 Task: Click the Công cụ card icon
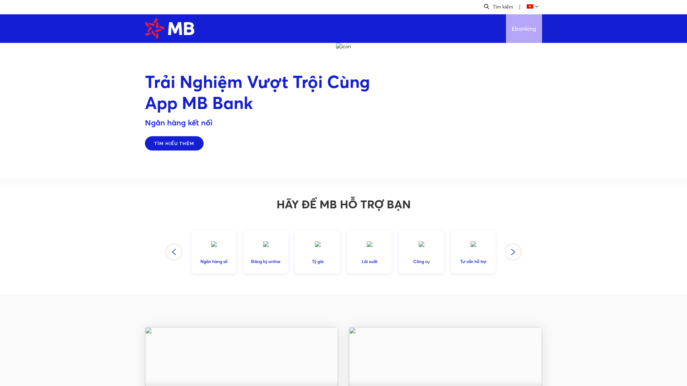coord(422,244)
